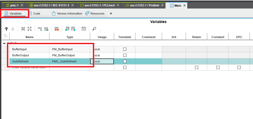Enable Retain checkbox in new variable row
Image resolution: width=253 pixels, height=119 pixels.
[x=196, y=67]
